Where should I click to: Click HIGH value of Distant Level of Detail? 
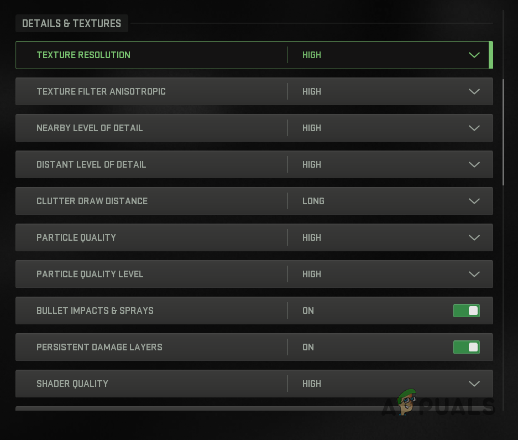pos(312,164)
